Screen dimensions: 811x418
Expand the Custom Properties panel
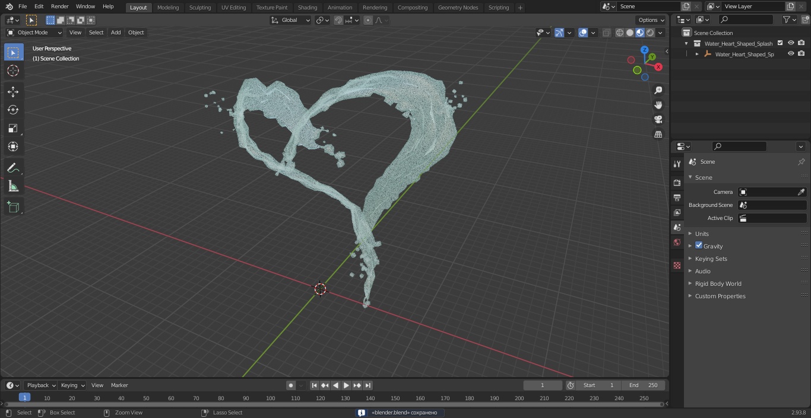pos(720,296)
